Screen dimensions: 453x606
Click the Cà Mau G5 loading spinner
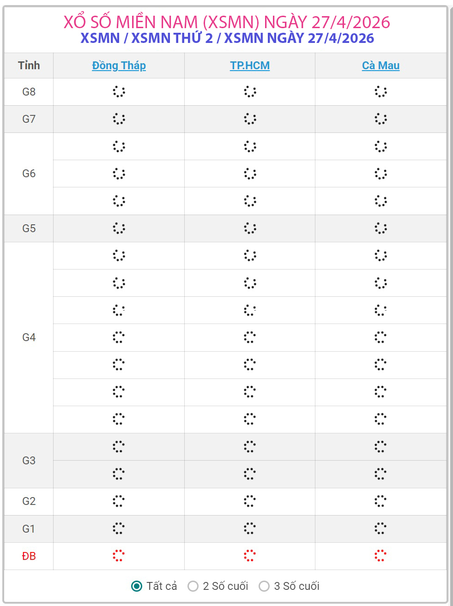(381, 228)
